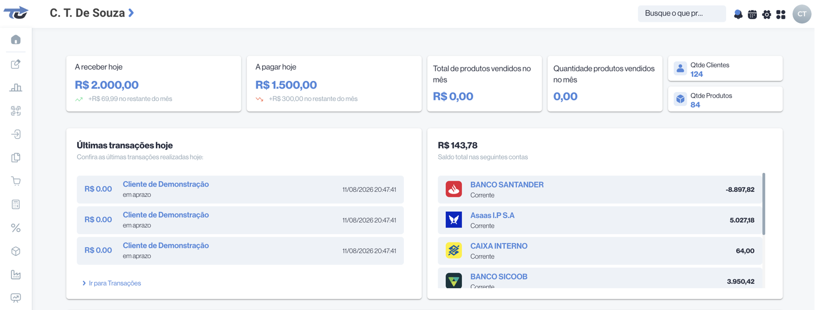The width and height of the screenshot is (815, 310).
Task: Click the Qtde Clientes value 124
Action: (697, 74)
